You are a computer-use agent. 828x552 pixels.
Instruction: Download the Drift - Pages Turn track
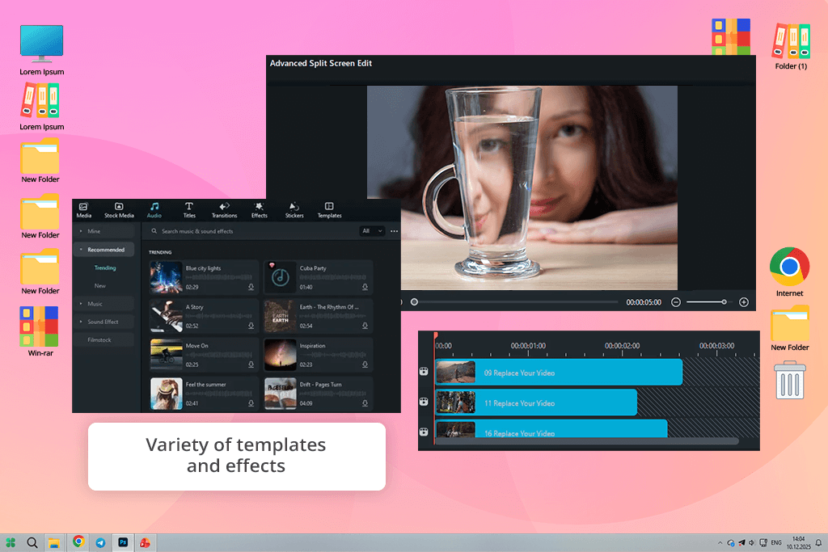click(x=365, y=403)
